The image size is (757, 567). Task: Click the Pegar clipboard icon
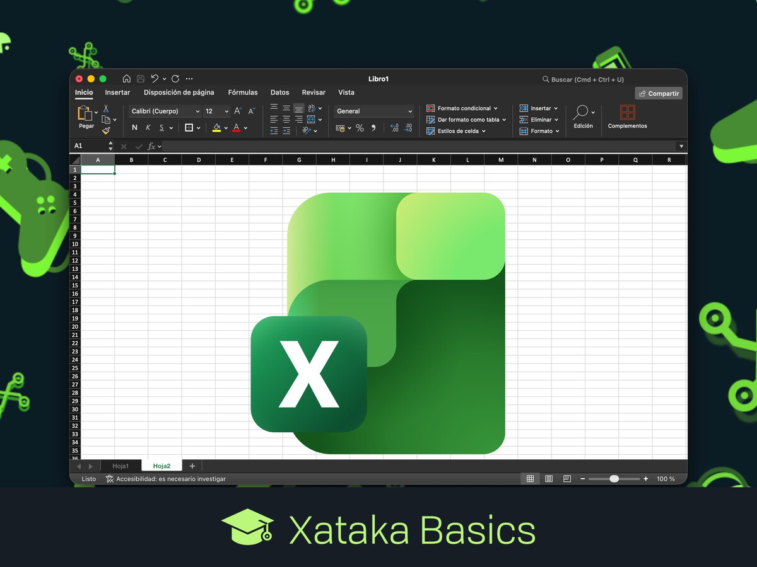point(85,113)
